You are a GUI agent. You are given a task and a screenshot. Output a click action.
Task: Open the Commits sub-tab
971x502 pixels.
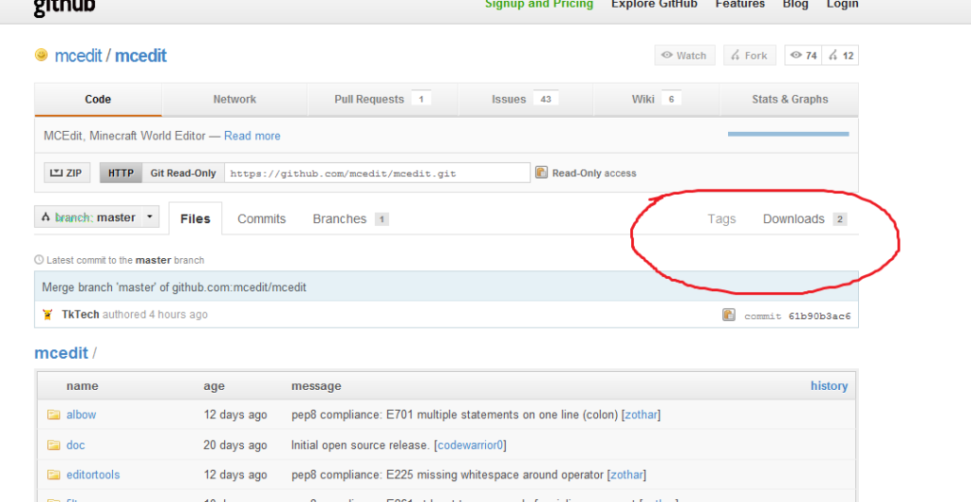(x=261, y=218)
